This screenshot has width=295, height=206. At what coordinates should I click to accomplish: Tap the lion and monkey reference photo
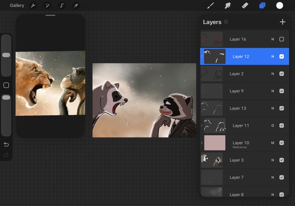pos(50,83)
